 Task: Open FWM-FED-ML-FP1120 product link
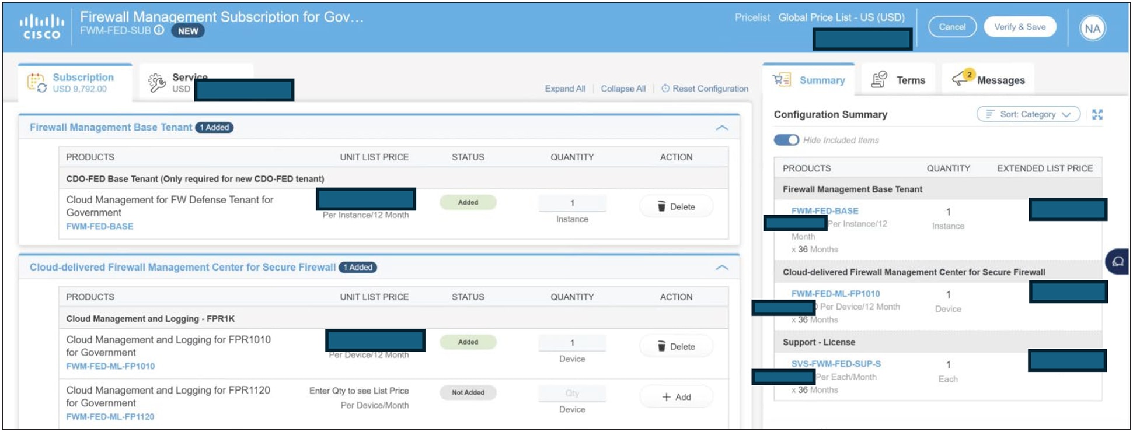[x=110, y=417]
